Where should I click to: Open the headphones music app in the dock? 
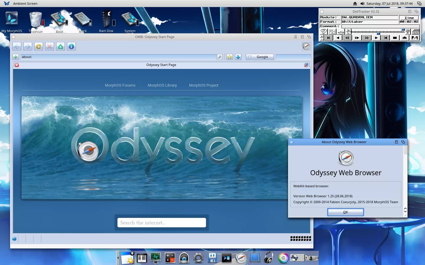point(268,258)
